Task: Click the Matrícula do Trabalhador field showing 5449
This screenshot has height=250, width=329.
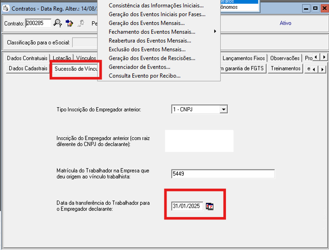Action: tap(222, 174)
